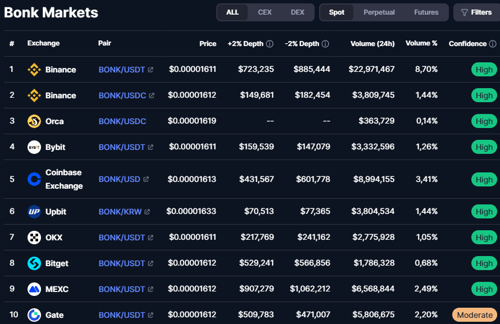Click the High confidence badge for MEXC
The height and width of the screenshot is (324, 500).
484,289
